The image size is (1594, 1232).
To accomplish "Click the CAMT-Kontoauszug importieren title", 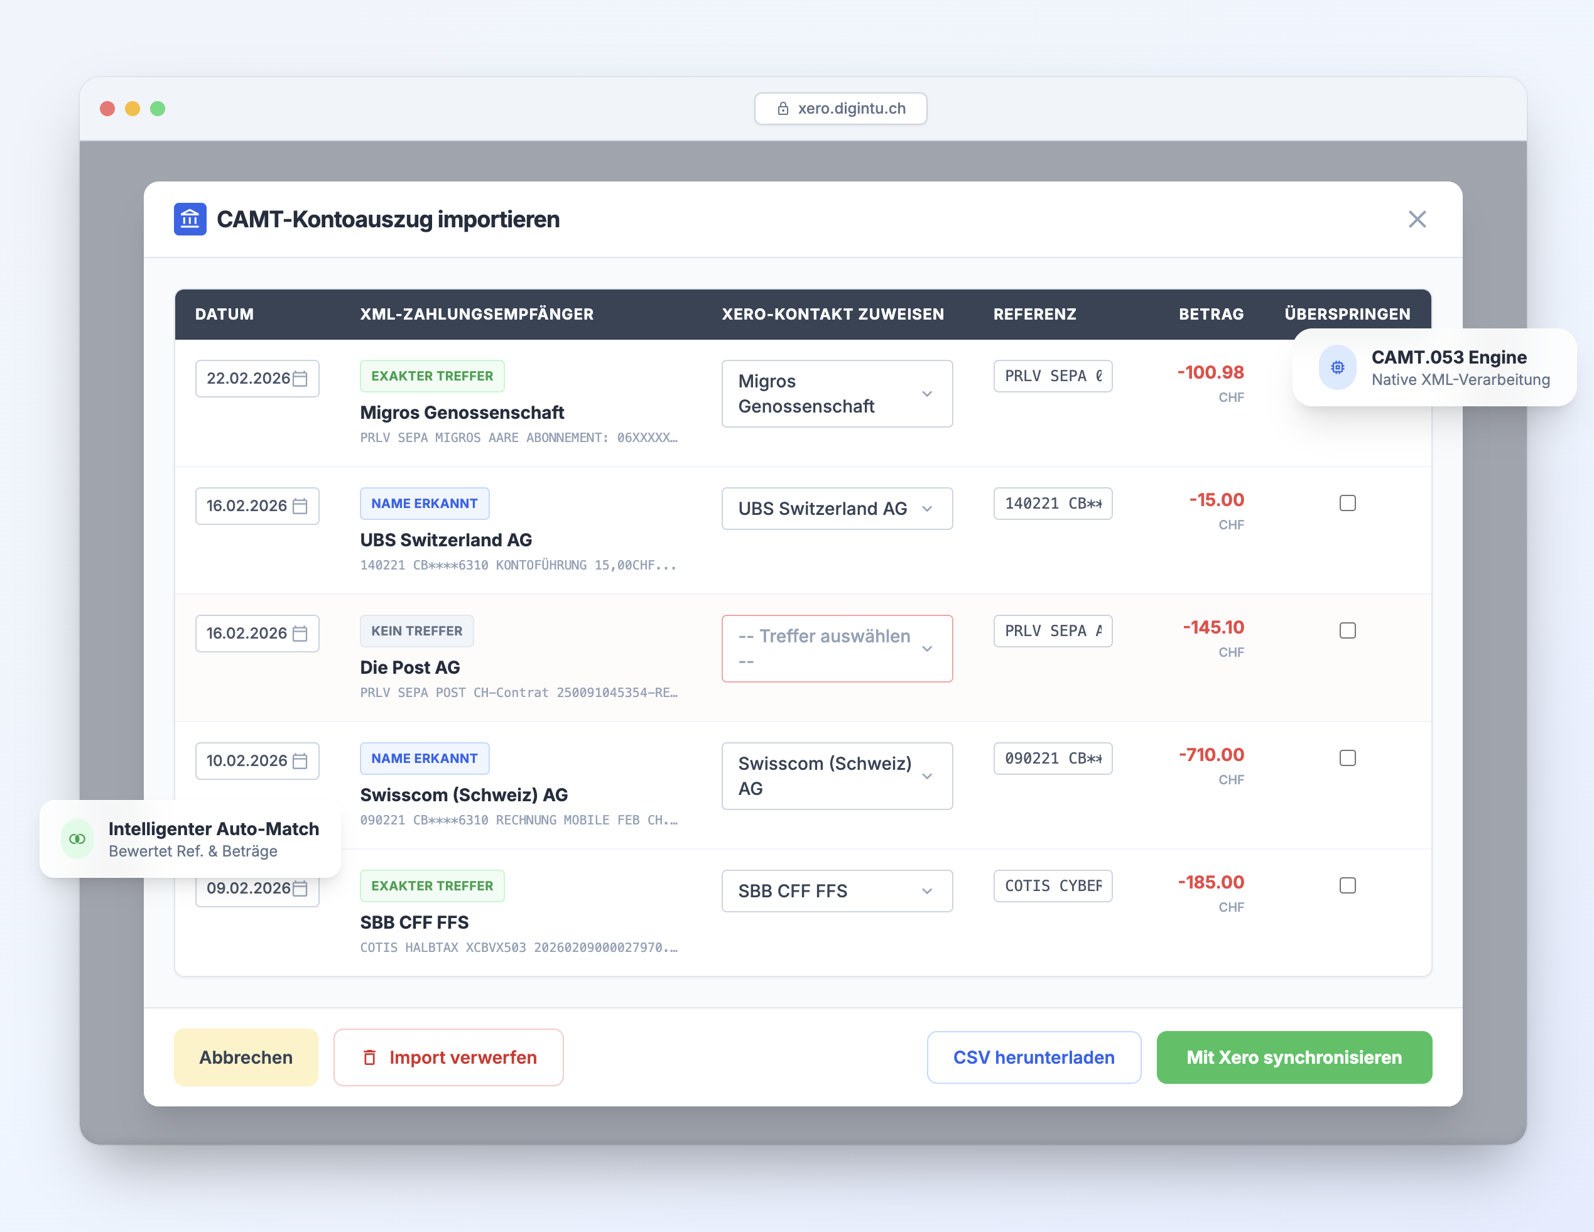I will tap(388, 219).
